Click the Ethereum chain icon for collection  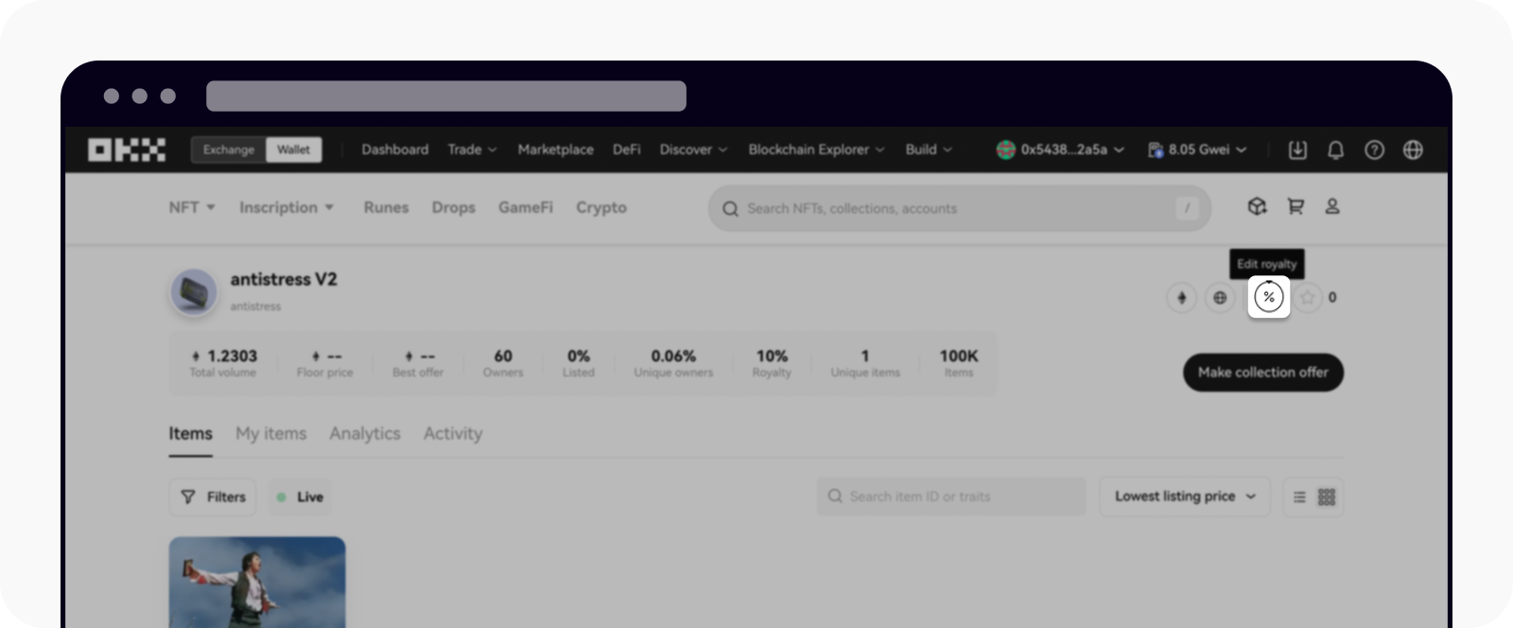tap(1181, 297)
